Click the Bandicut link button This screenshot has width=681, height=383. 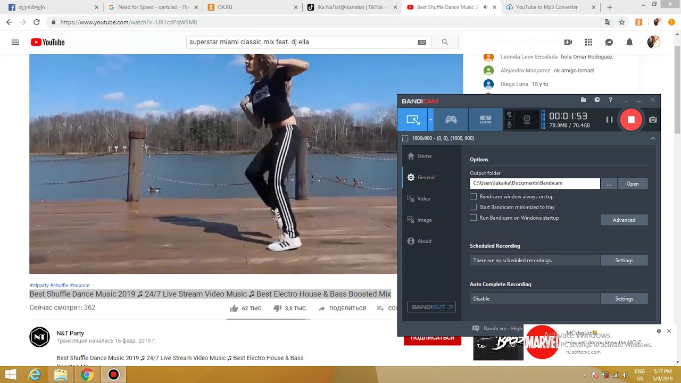431,307
